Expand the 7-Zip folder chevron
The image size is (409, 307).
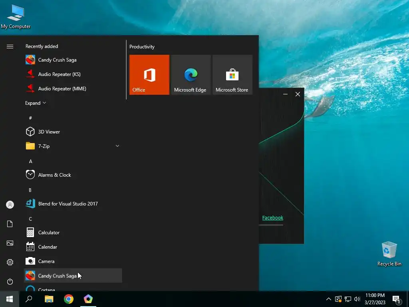point(117,146)
